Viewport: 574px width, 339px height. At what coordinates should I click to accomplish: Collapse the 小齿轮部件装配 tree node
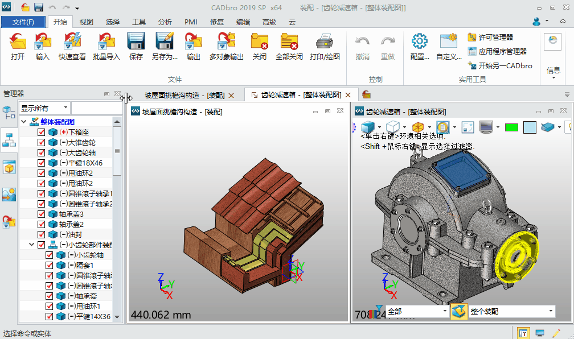point(32,245)
